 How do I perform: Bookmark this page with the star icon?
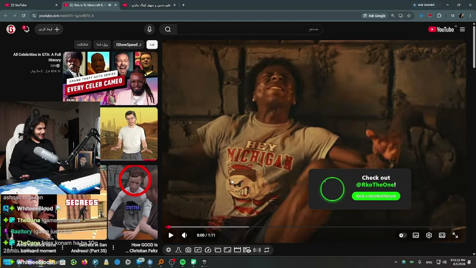(409, 16)
